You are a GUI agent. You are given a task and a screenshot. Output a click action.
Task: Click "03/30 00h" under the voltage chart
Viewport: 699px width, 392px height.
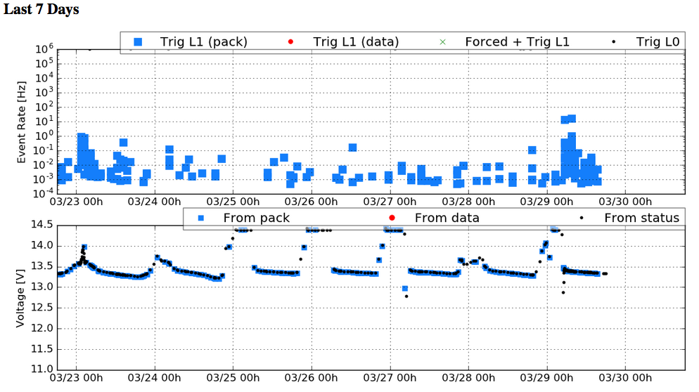coord(625,378)
